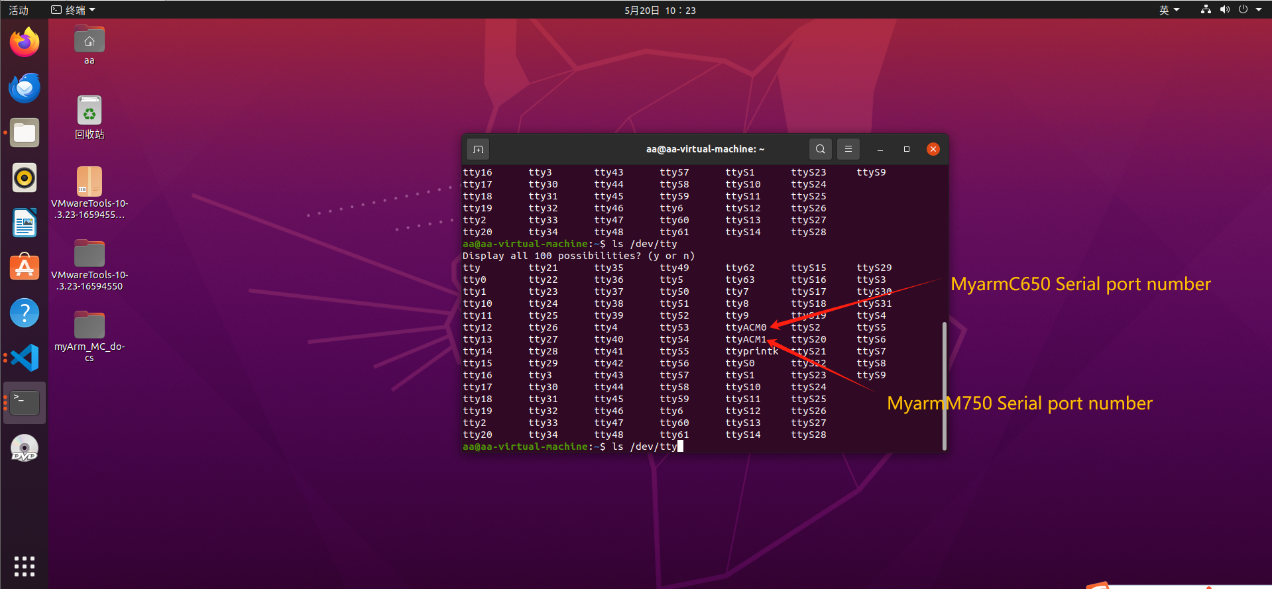Image resolution: width=1272 pixels, height=589 pixels.
Task: Open the network status icon in top bar
Action: [x=1206, y=9]
